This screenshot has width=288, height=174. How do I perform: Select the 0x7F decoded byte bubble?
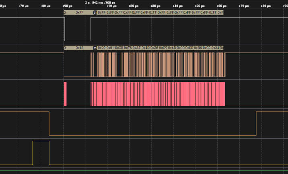[x=79, y=13]
